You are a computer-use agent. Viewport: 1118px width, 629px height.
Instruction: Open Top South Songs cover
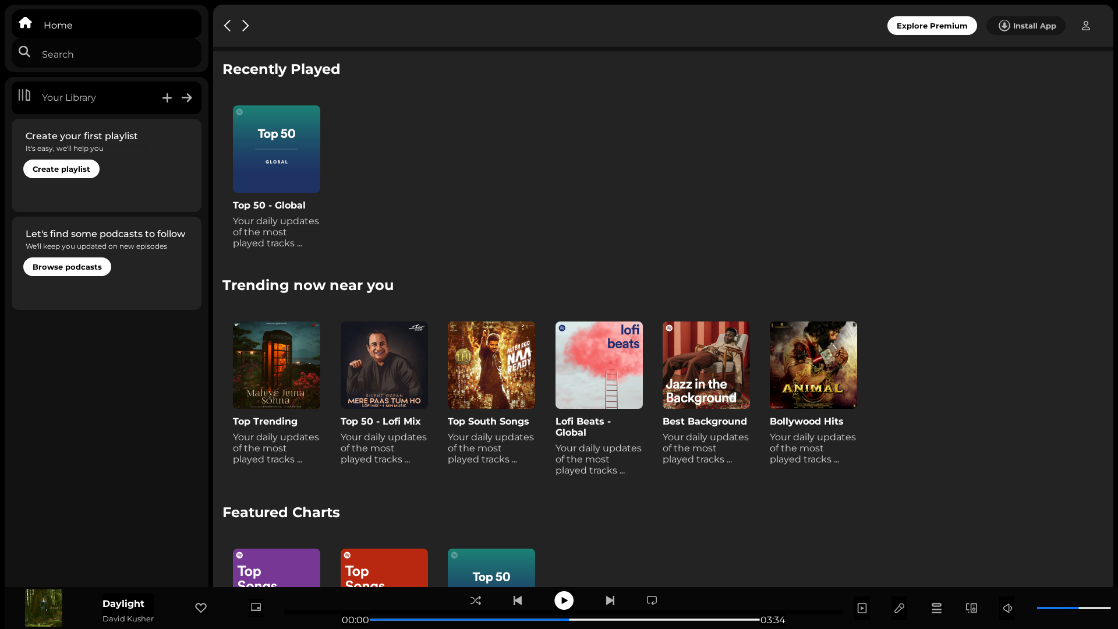pos(491,365)
